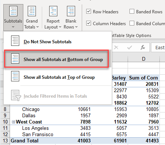
Task: Click grand total value 41003
Action: [84, 141]
